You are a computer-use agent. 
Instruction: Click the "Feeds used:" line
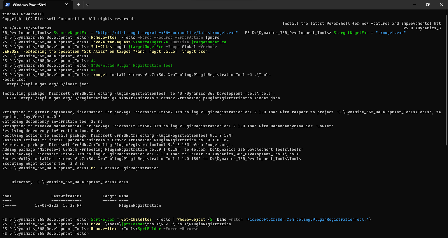15,80
